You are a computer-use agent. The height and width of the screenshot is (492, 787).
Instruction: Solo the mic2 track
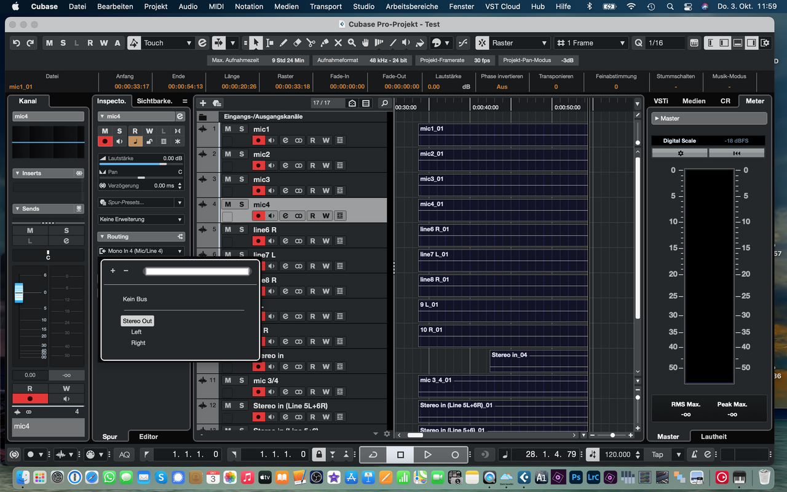(242, 154)
